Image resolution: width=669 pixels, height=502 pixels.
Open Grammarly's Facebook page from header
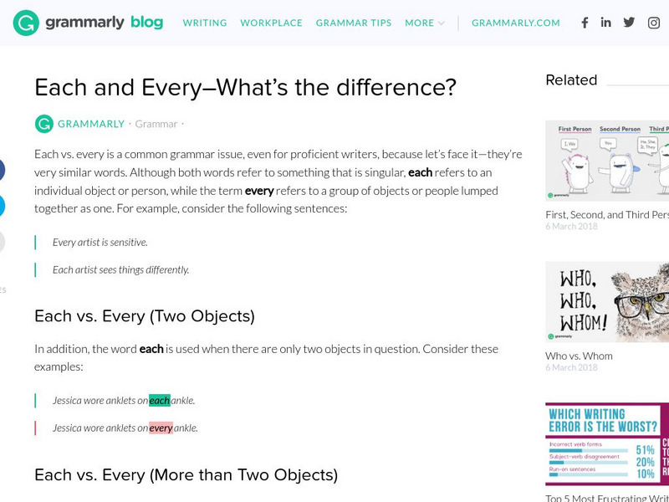[585, 23]
